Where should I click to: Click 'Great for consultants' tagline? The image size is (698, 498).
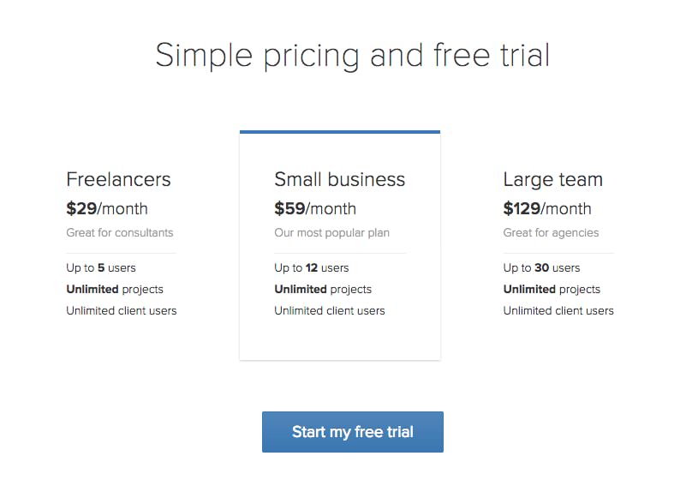click(x=120, y=232)
